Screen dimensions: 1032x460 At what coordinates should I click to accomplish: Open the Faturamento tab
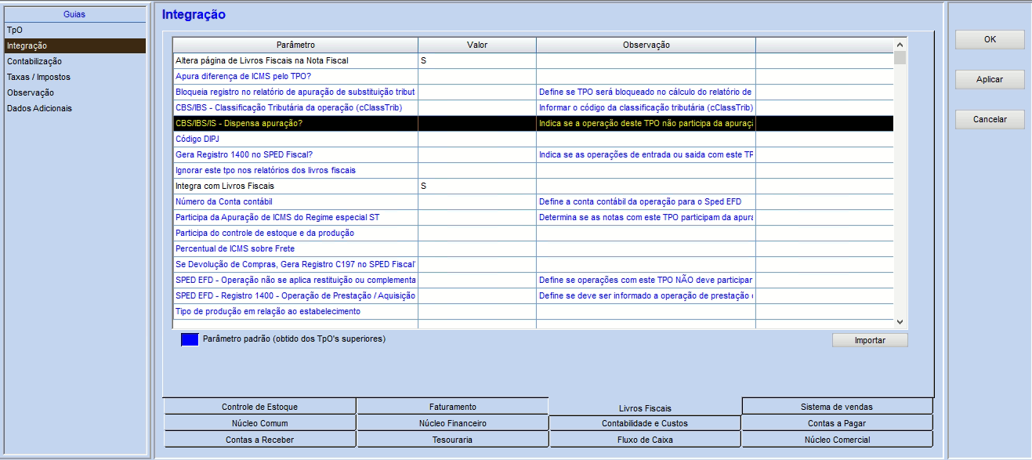coord(452,407)
